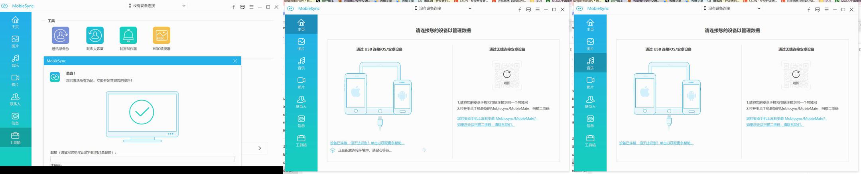
Task: Open 音乐 in the left MobieSync window
Action: [15, 61]
